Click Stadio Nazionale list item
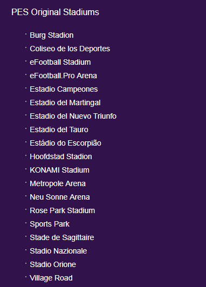206x287 pixels. 58,251
